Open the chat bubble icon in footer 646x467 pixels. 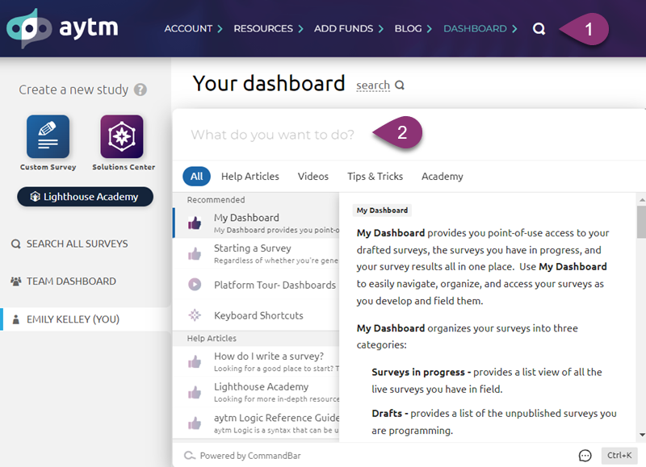coord(585,456)
